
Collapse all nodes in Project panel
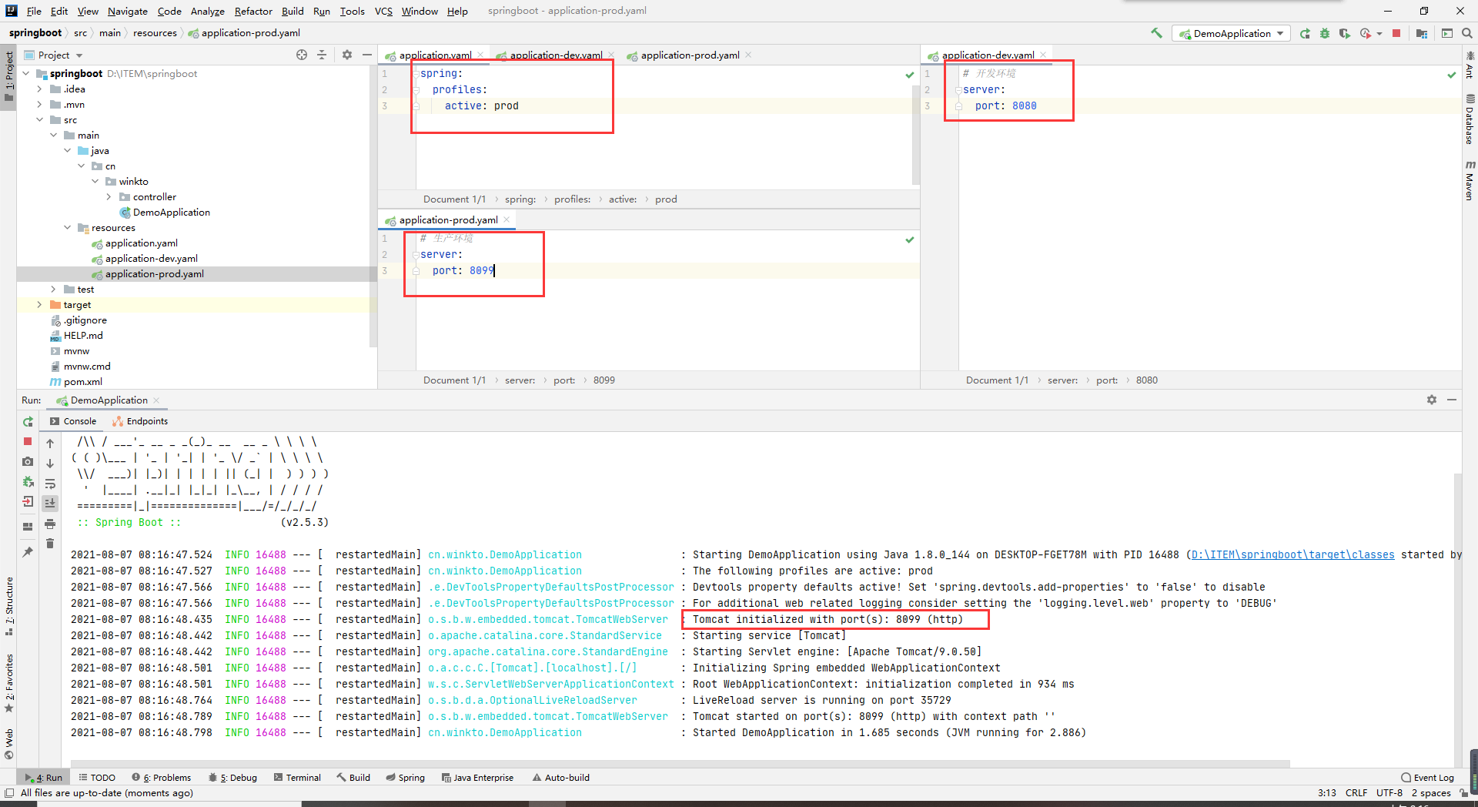point(322,55)
